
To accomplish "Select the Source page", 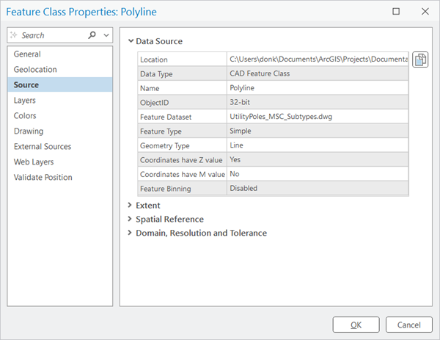I will tap(26, 85).
